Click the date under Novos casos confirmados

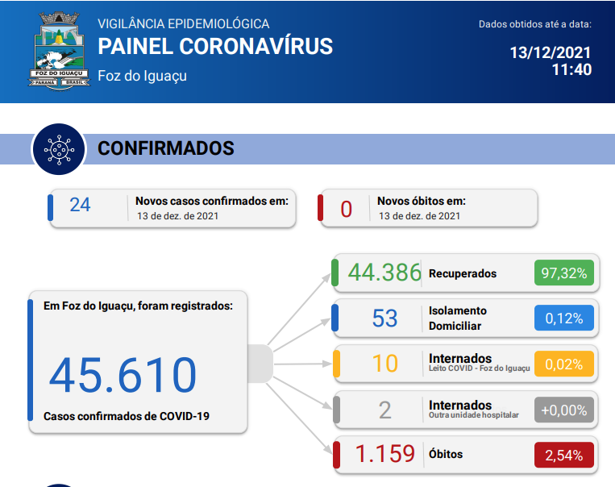tap(177, 216)
